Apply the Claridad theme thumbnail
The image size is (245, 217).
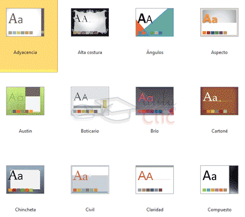coord(155,179)
